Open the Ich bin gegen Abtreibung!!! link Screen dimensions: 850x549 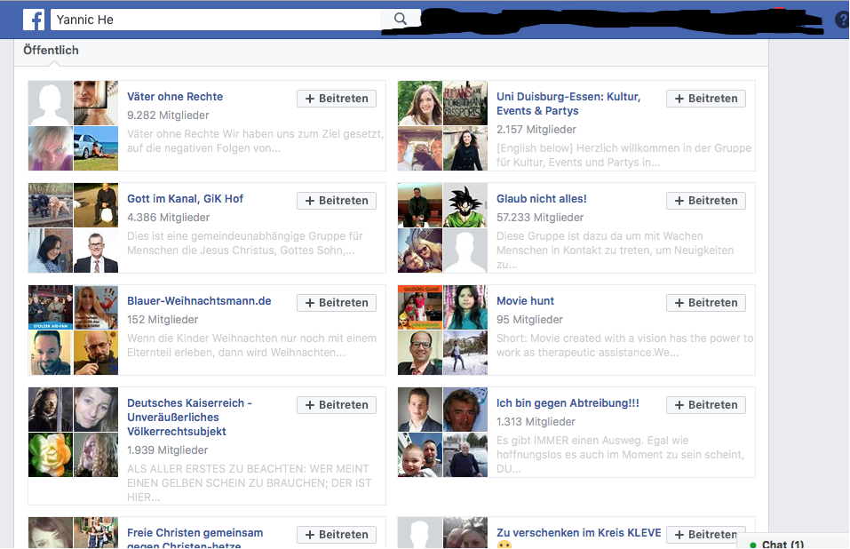click(568, 403)
